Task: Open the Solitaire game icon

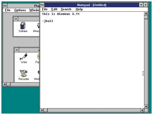Action: pyautogui.click(x=23, y=27)
